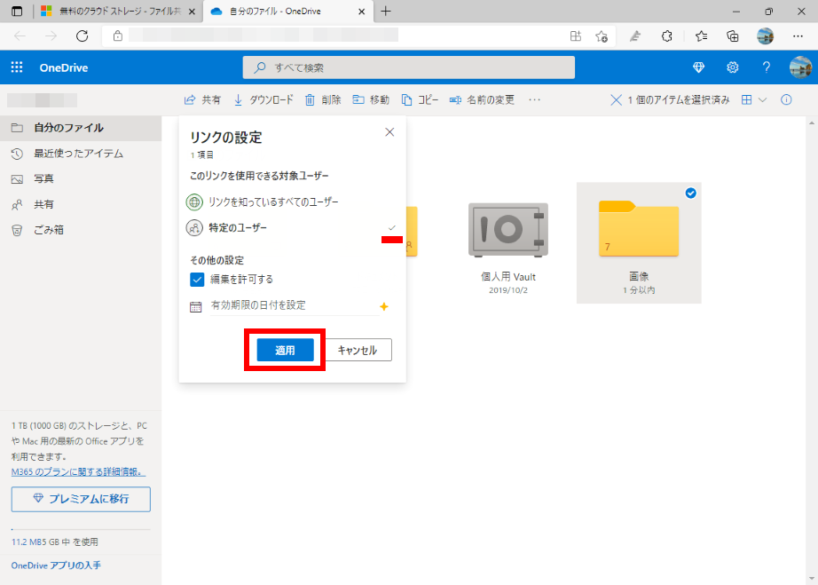Open the apps icon in address bar

click(x=576, y=36)
